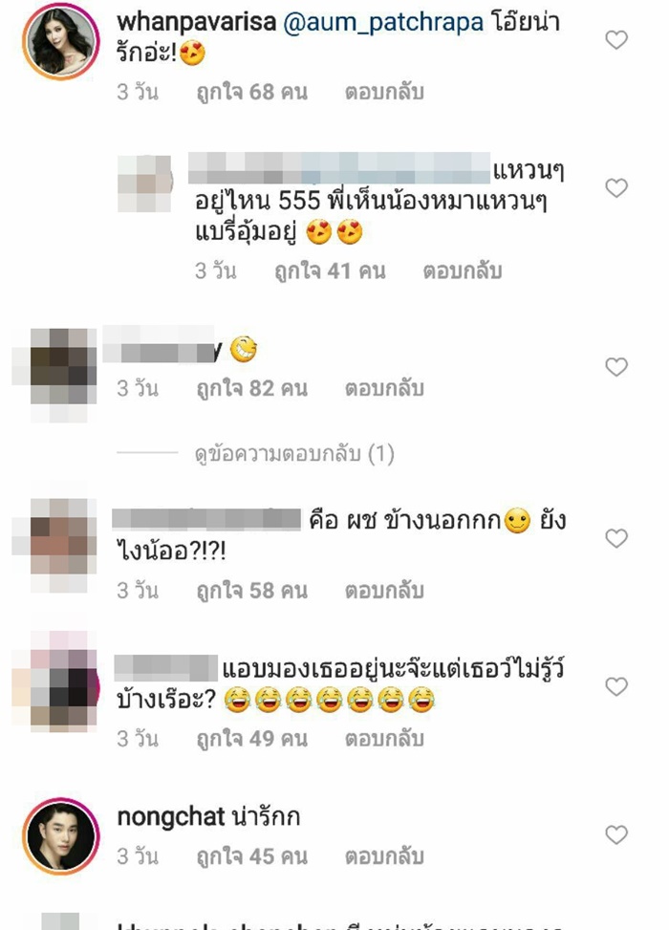Tap ตอบกลับ under the 82-likes comment

click(384, 388)
